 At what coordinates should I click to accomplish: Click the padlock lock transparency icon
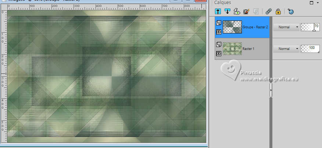point(278,11)
